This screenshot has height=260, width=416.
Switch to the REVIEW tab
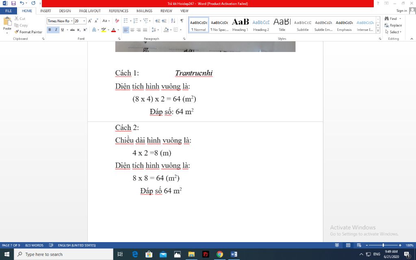(166, 11)
